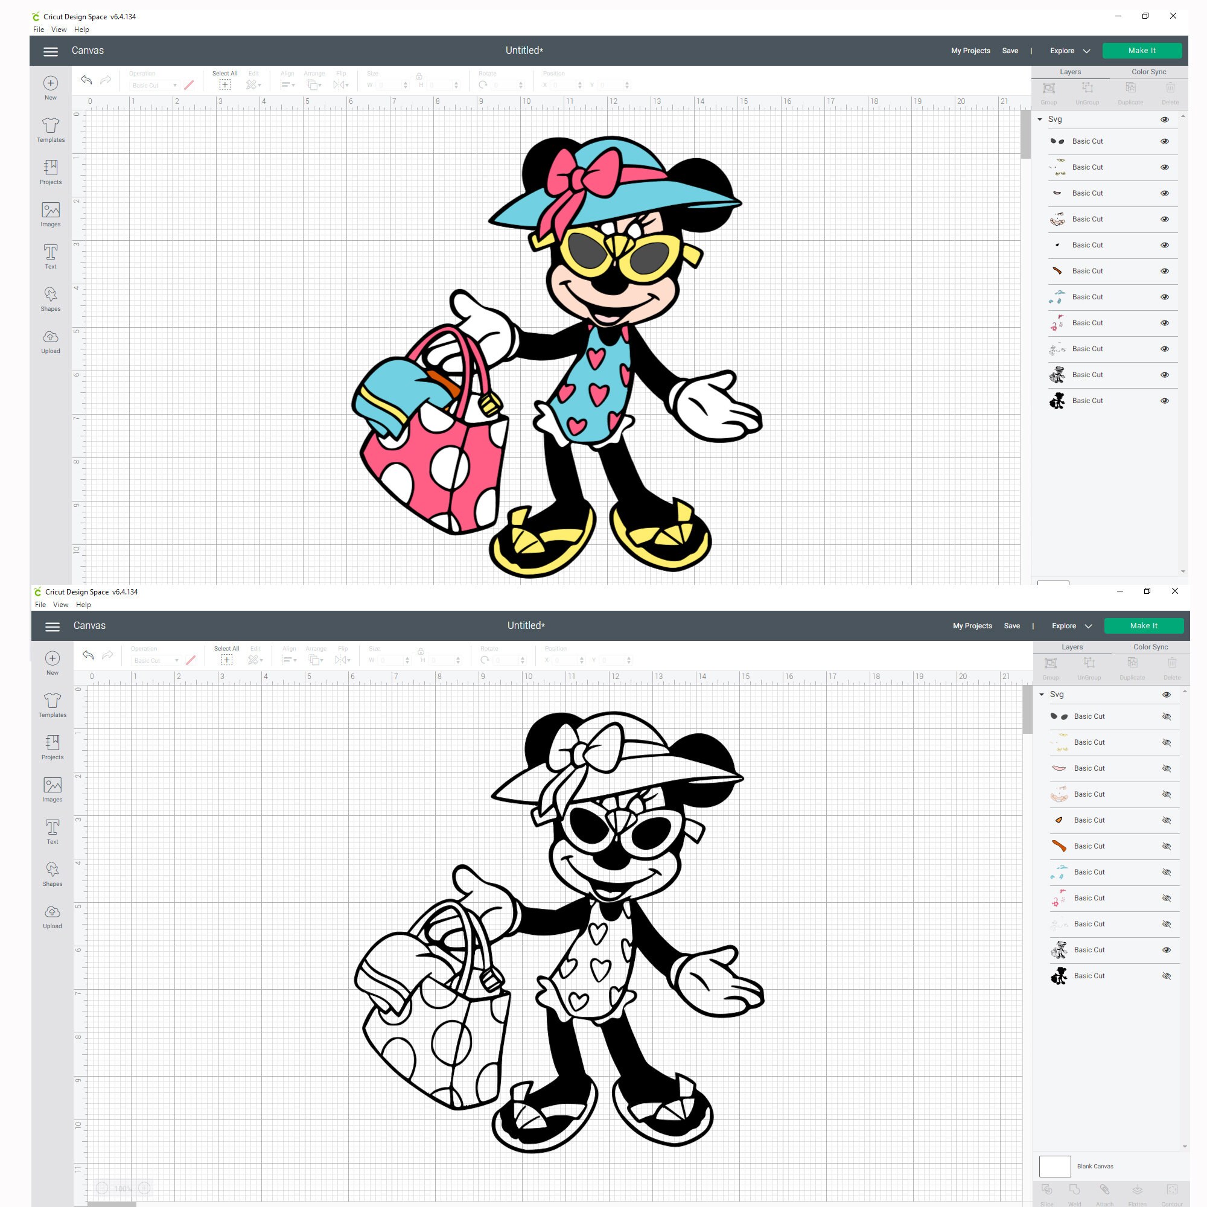Viewport: 1207px width, 1207px height.
Task: Open the Flip dropdown in the outline-design window
Action: 343,660
